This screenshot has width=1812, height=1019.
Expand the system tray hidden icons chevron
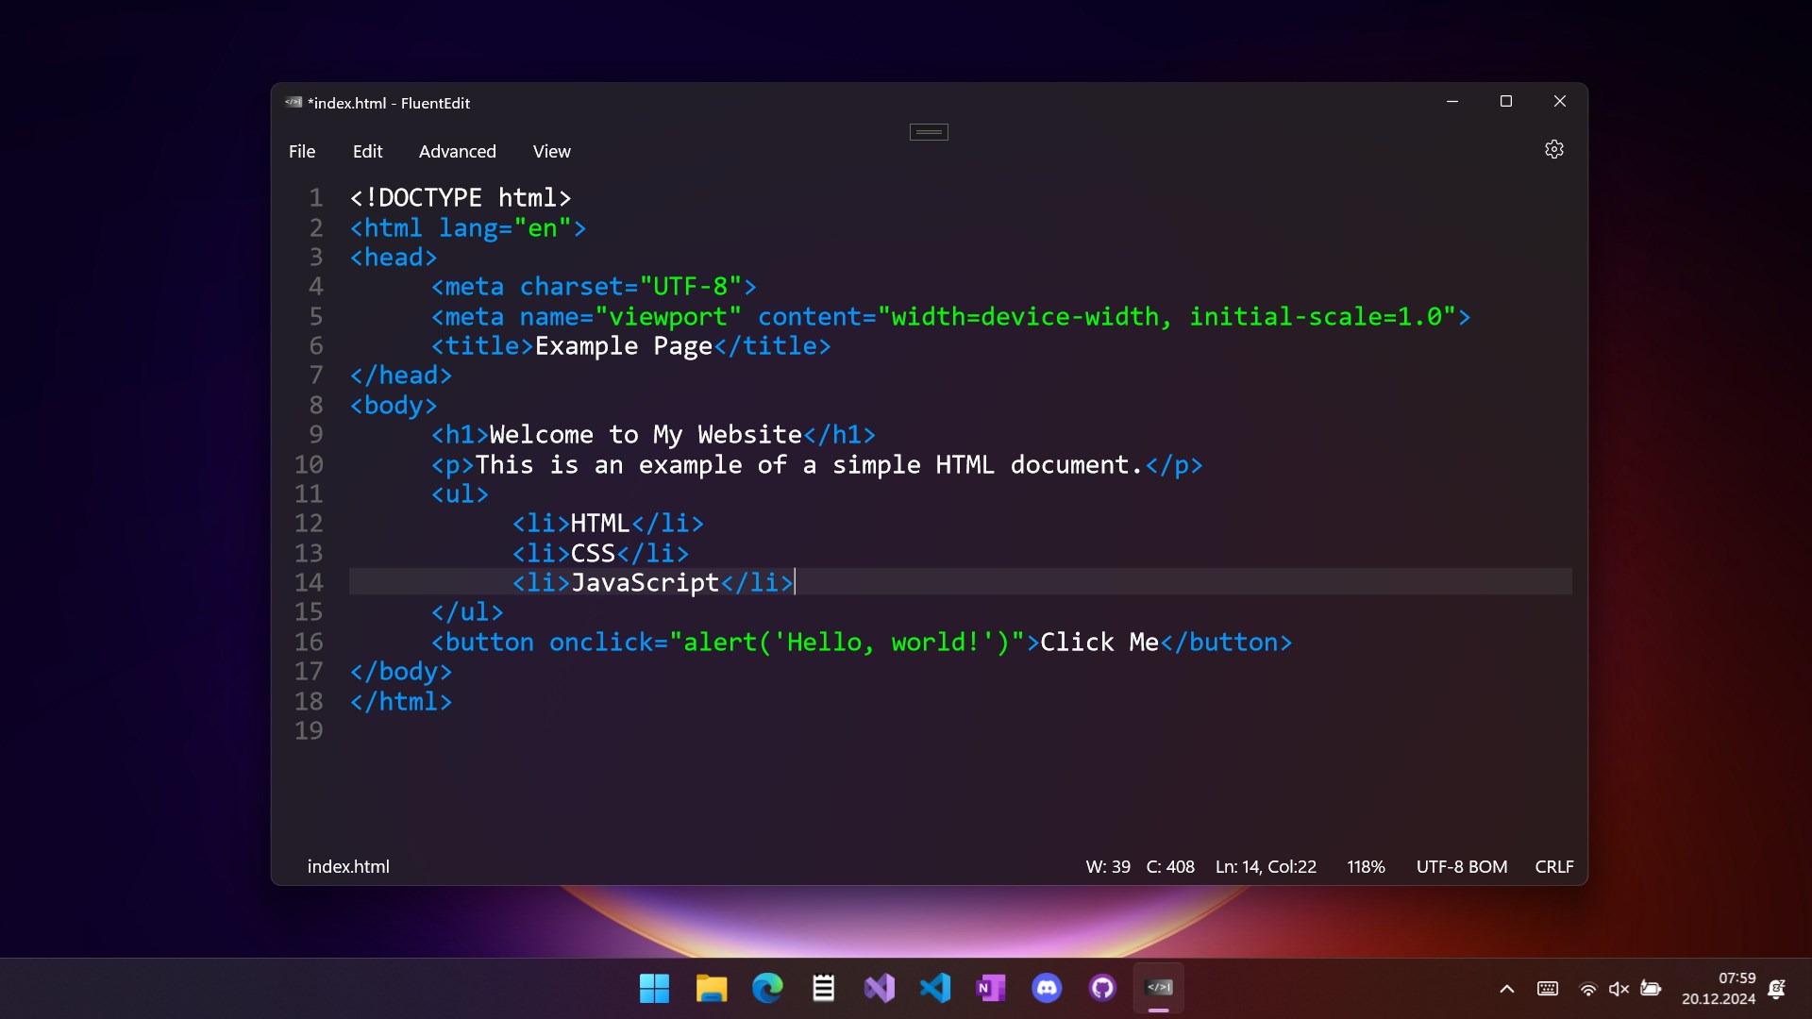coord(1506,989)
